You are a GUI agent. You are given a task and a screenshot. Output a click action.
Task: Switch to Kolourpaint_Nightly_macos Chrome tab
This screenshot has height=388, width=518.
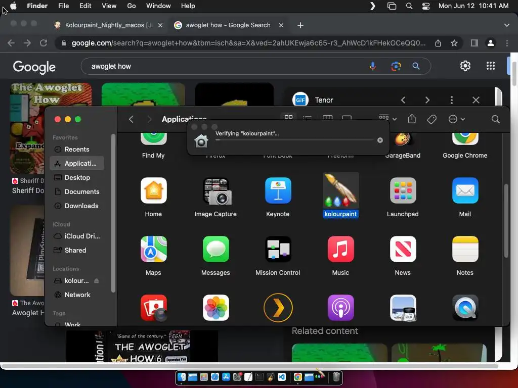(108, 25)
